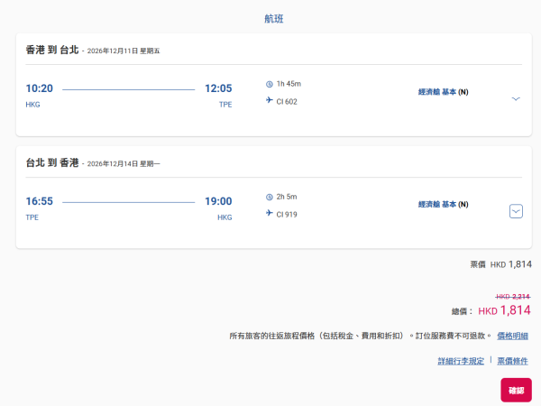Click the clock icon beside 1h 45m
The width and height of the screenshot is (541, 406).
pyautogui.click(x=269, y=84)
